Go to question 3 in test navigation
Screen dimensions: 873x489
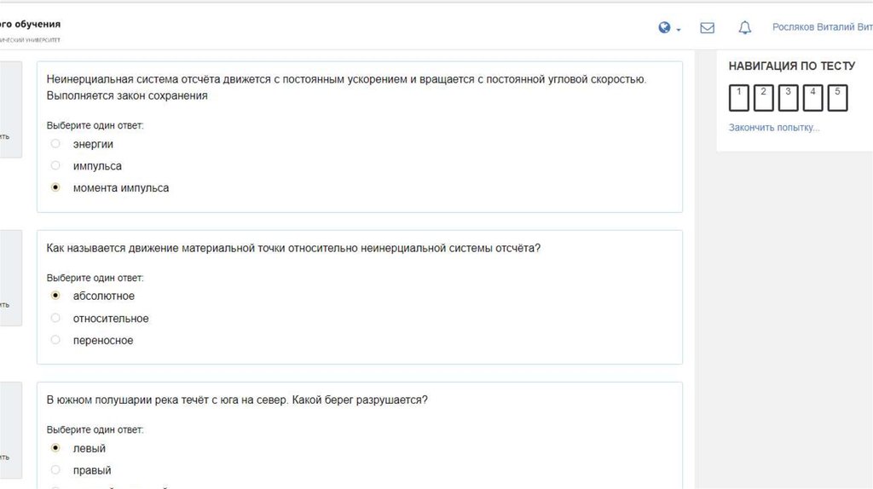[788, 98]
